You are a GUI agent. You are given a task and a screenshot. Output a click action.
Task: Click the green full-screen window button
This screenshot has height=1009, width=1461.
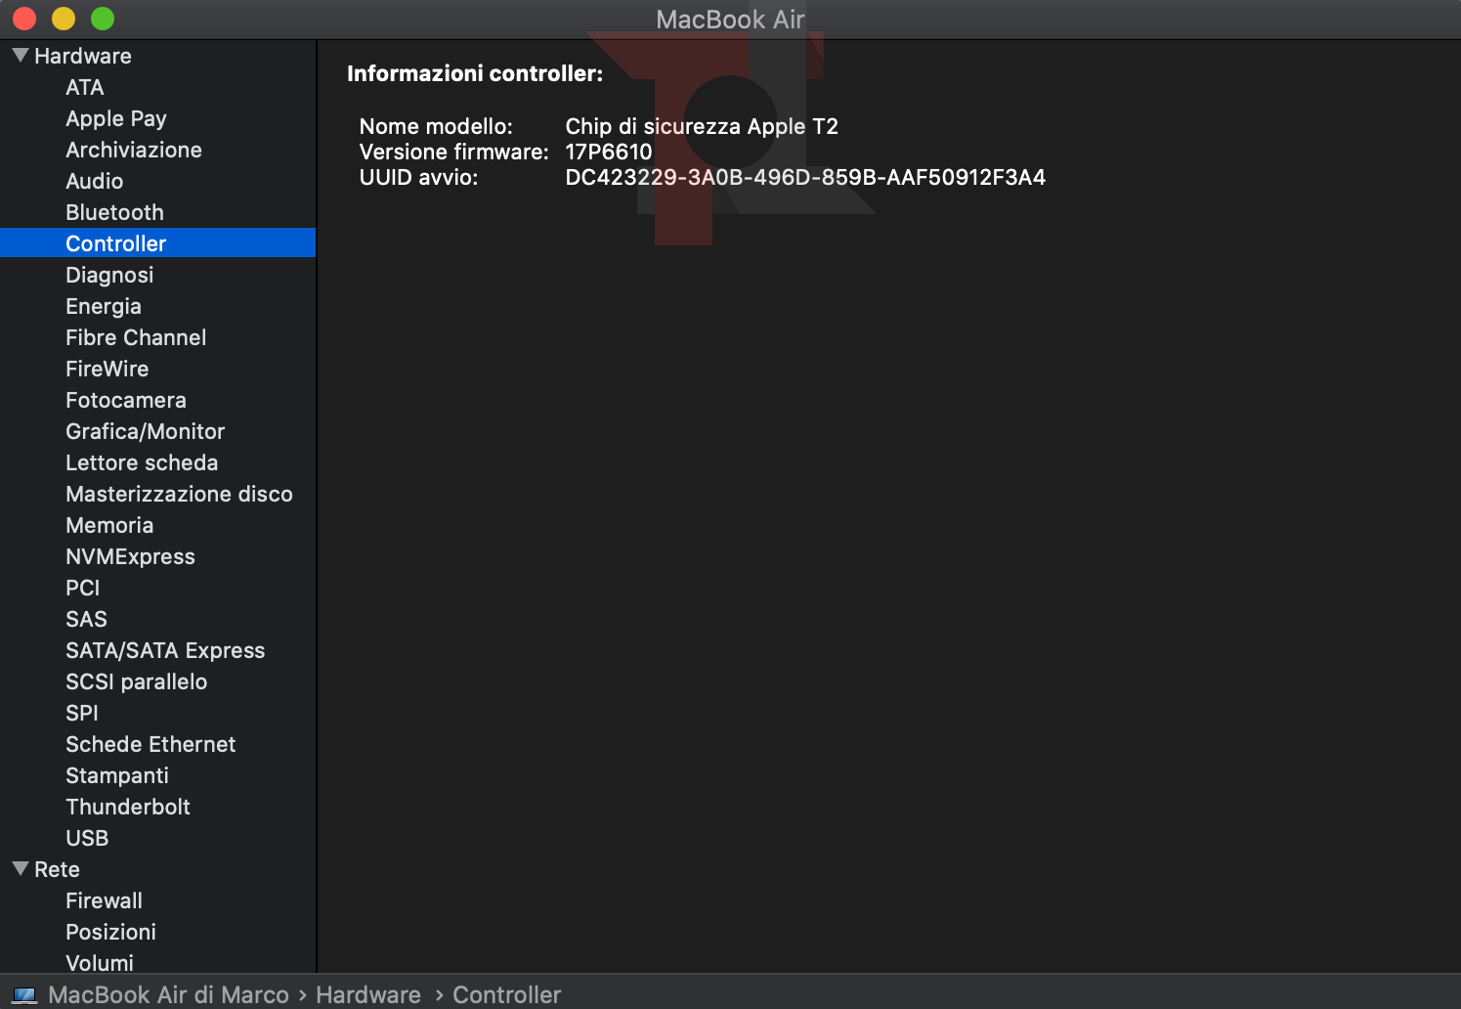coord(103,19)
